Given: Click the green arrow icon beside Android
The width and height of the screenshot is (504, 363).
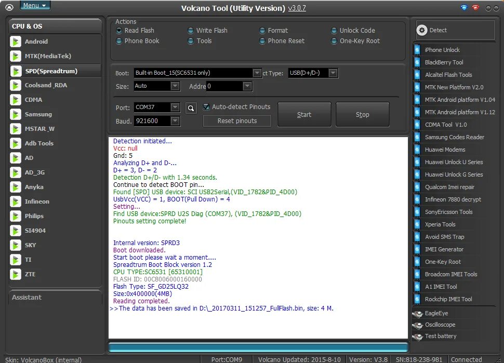Looking at the screenshot, I should 16,42.
